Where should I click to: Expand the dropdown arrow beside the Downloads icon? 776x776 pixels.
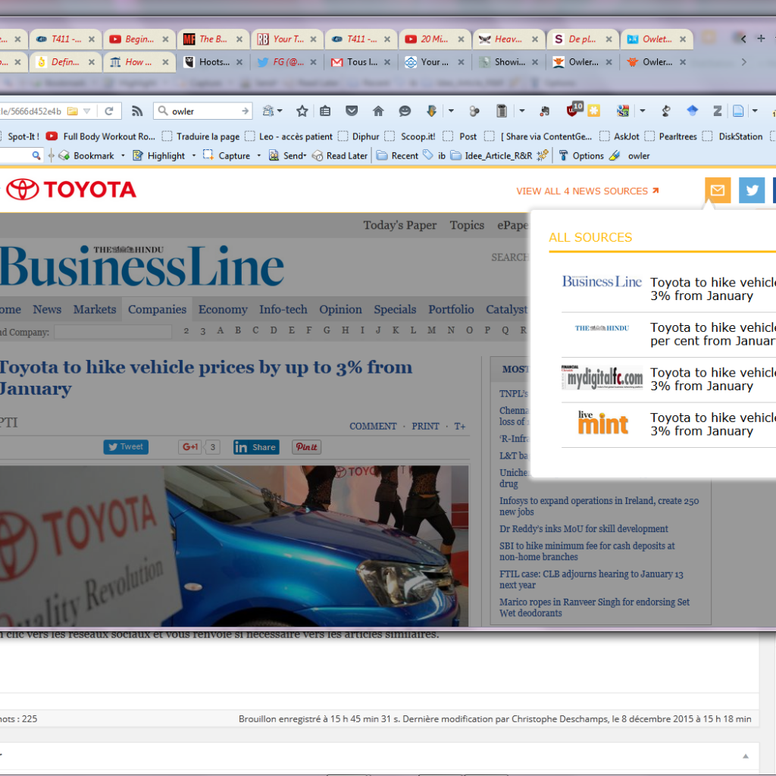point(451,111)
